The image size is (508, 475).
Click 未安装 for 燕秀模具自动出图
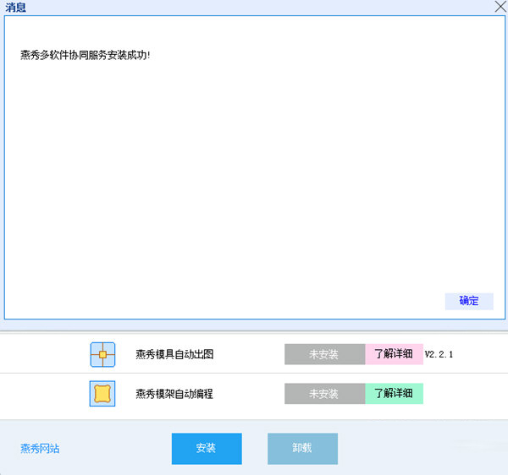324,354
